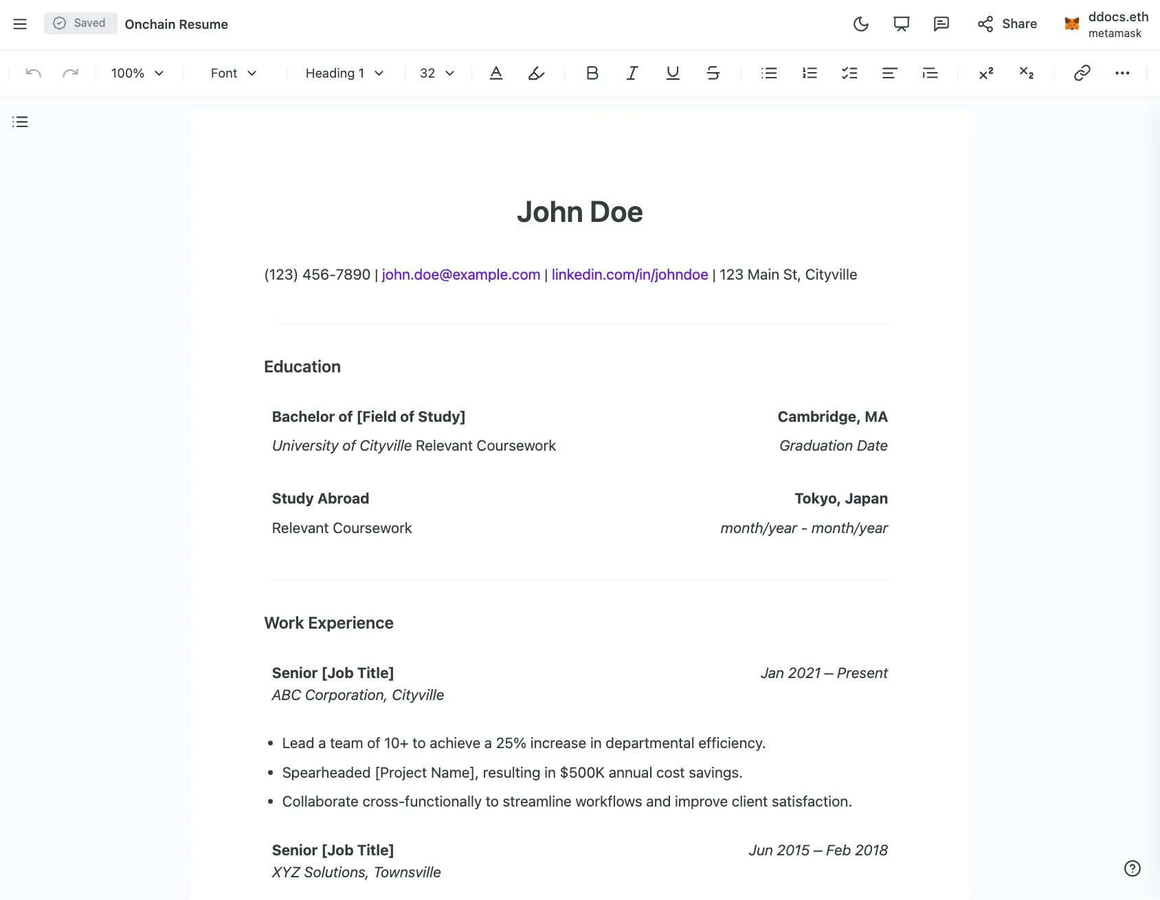Insert a hyperlink

[1081, 73]
